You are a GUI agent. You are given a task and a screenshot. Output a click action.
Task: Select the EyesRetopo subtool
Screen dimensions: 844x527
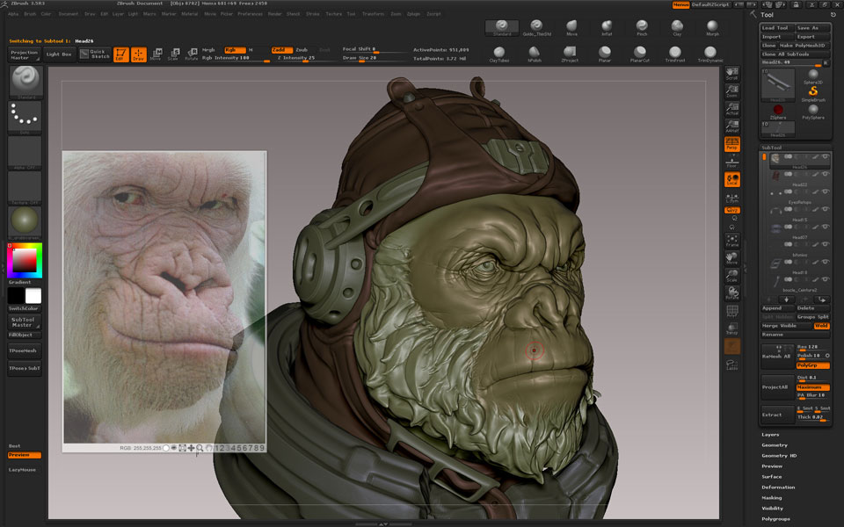coord(799,202)
